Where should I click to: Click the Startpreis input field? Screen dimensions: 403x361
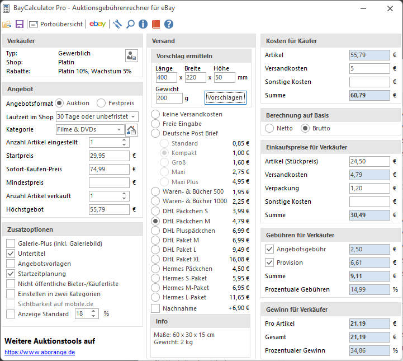click(x=109, y=156)
